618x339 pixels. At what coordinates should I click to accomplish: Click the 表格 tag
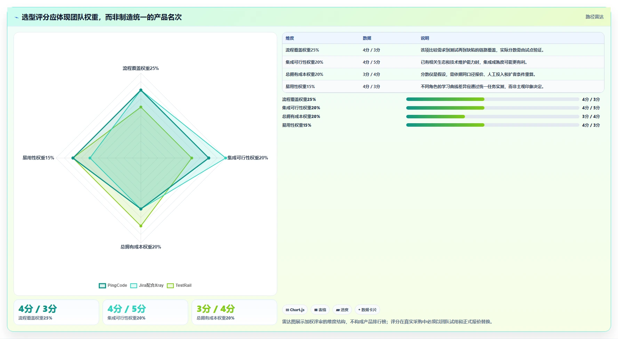click(320, 310)
